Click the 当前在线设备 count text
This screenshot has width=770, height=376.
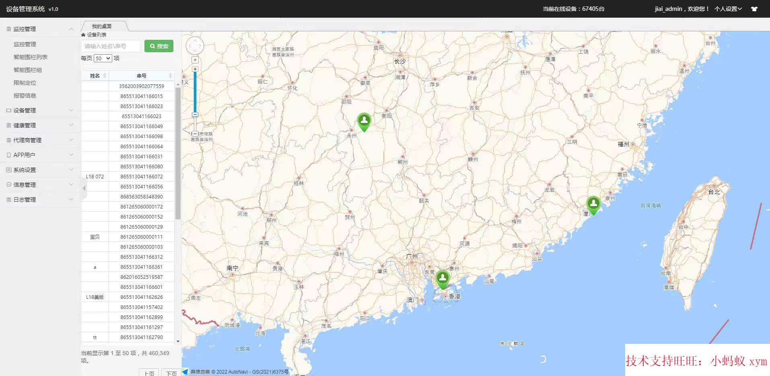[573, 9]
